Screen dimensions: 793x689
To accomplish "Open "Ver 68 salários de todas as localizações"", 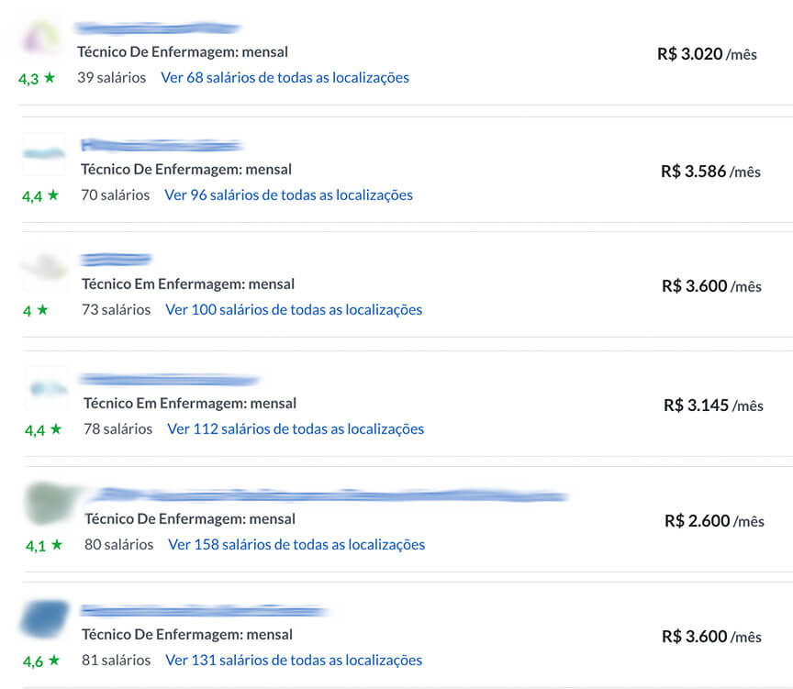I will 285,78.
